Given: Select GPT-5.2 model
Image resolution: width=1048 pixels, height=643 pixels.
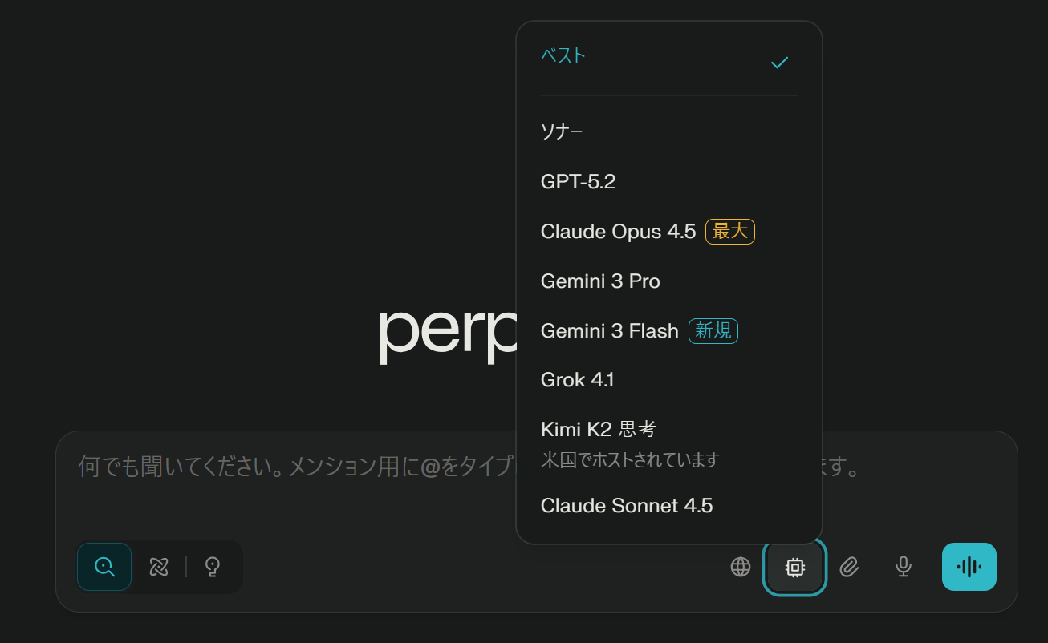Looking at the screenshot, I should pos(578,182).
